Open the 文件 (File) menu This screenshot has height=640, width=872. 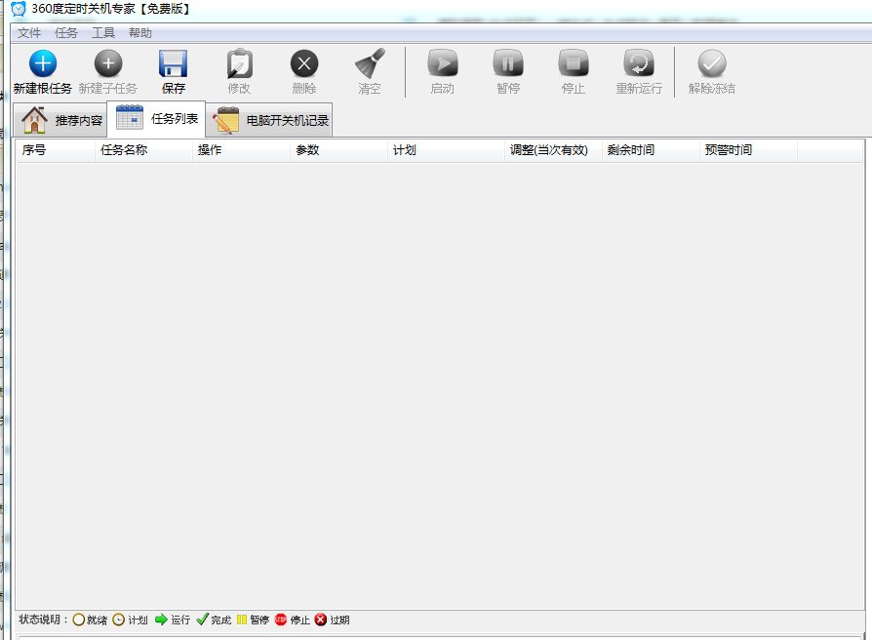[28, 32]
